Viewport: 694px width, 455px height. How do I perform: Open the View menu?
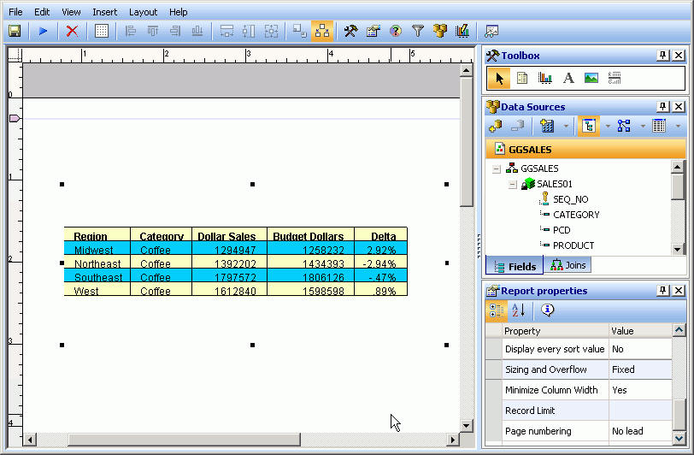point(71,12)
